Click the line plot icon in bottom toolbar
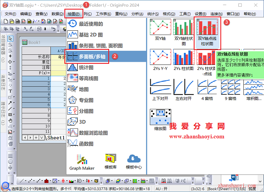This screenshot has height=192, width=264. click(x=22, y=181)
